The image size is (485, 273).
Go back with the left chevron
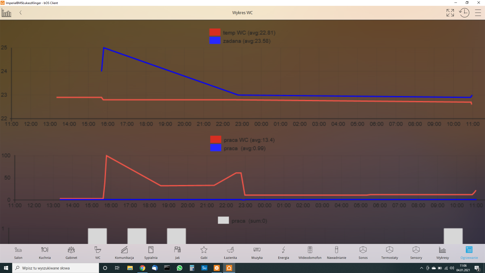(21, 13)
